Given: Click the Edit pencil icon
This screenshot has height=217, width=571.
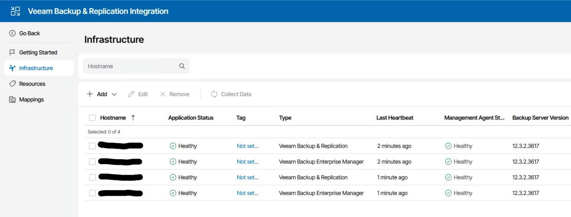Looking at the screenshot, I should coord(131,94).
